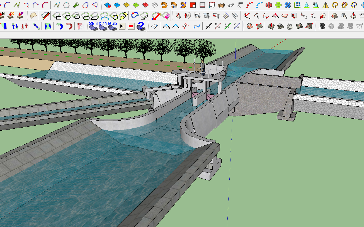Select the green zigzag Polyline tool

click(16, 5)
